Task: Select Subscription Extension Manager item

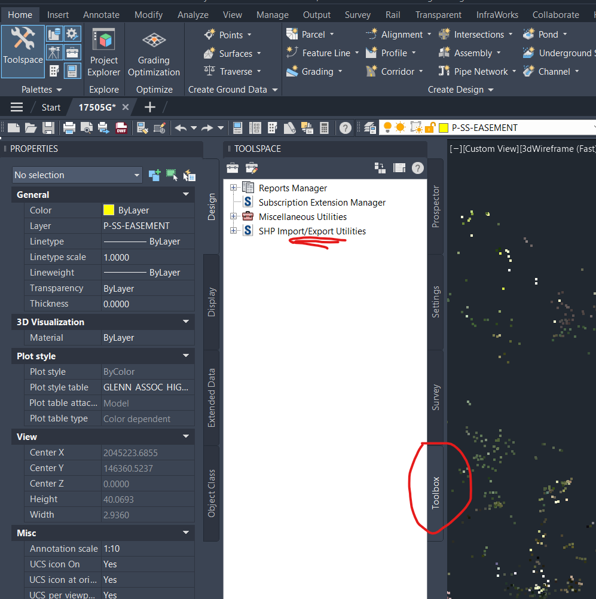Action: 322,203
